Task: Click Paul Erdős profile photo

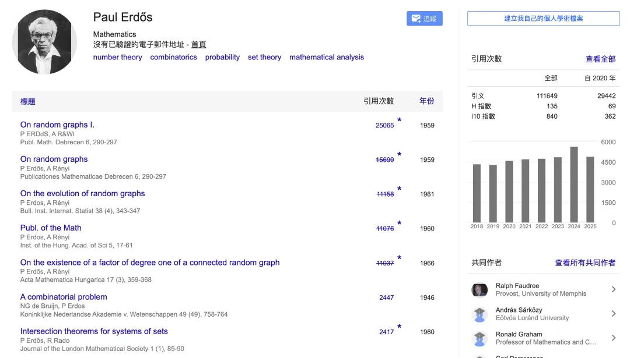Action: click(45, 42)
